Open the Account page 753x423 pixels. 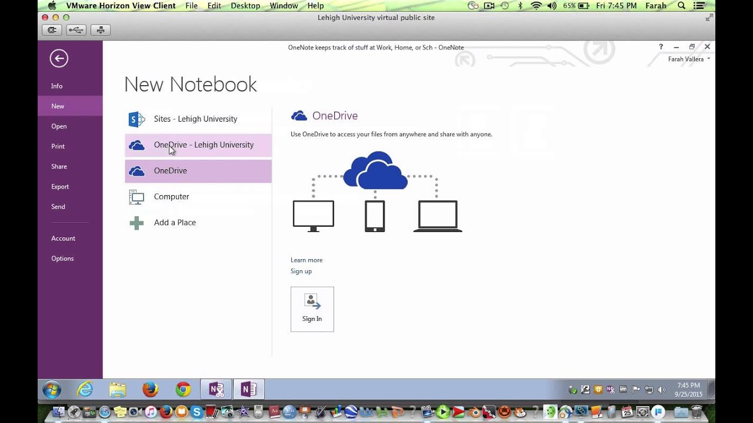point(70,239)
